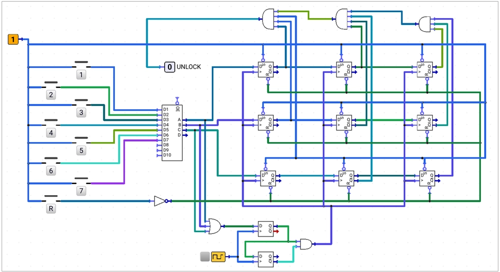Select the two-input AND gate at bottom
This screenshot has width=500, height=272.
[307, 244]
